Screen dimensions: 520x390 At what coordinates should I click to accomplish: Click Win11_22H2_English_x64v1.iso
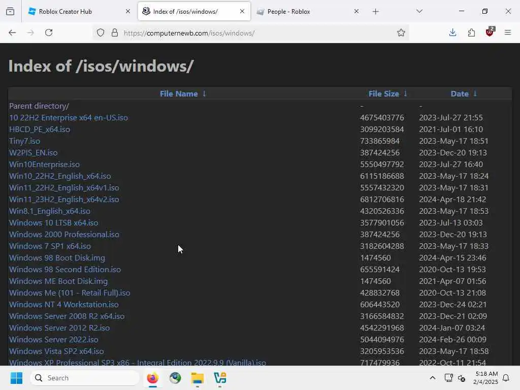pyautogui.click(x=64, y=188)
